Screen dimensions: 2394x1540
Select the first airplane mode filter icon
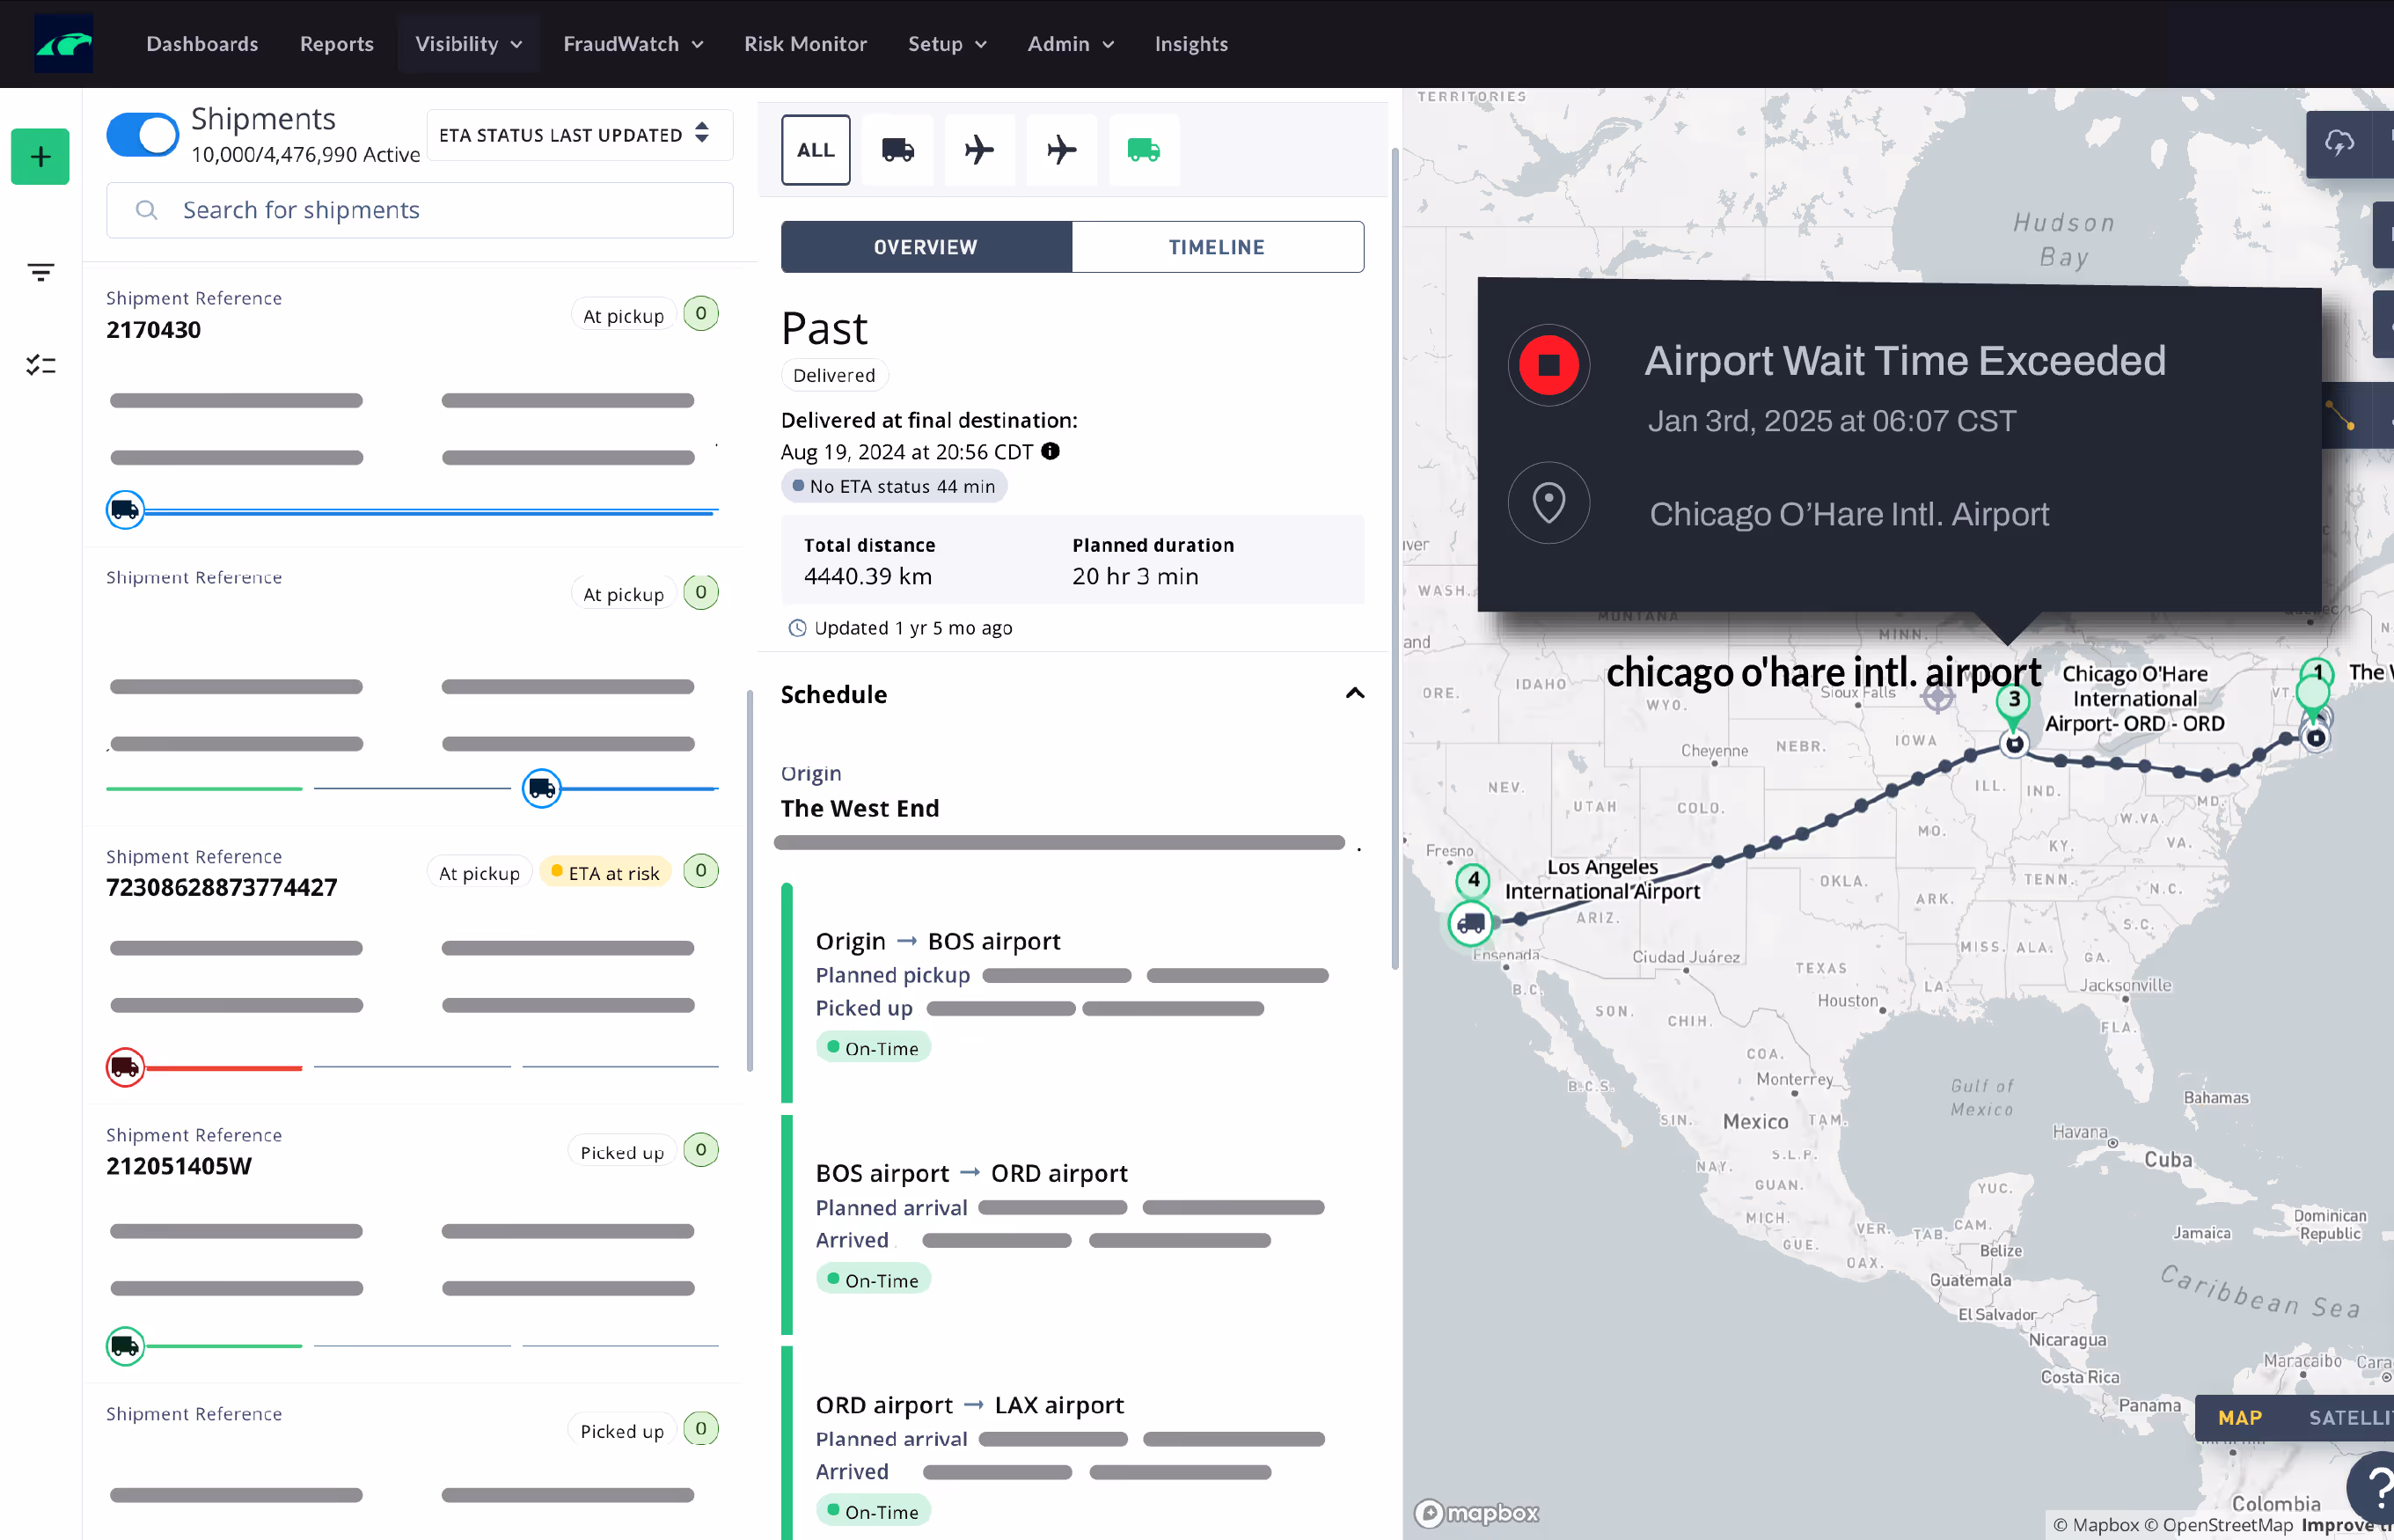[978, 150]
